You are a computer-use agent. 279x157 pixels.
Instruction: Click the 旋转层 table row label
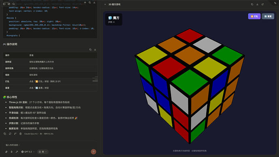(x=8, y=62)
